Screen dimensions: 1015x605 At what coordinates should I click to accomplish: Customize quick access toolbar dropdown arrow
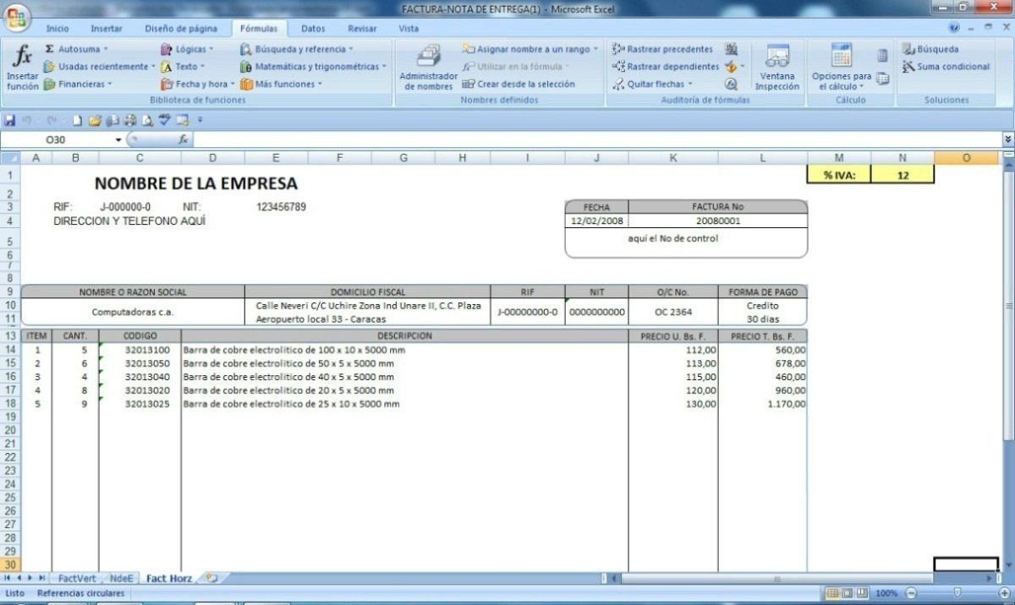[x=200, y=120]
